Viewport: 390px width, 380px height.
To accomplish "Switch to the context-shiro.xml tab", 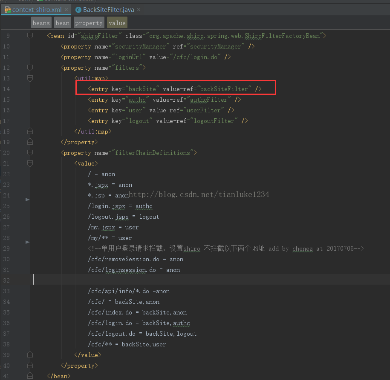I will 37,10.
